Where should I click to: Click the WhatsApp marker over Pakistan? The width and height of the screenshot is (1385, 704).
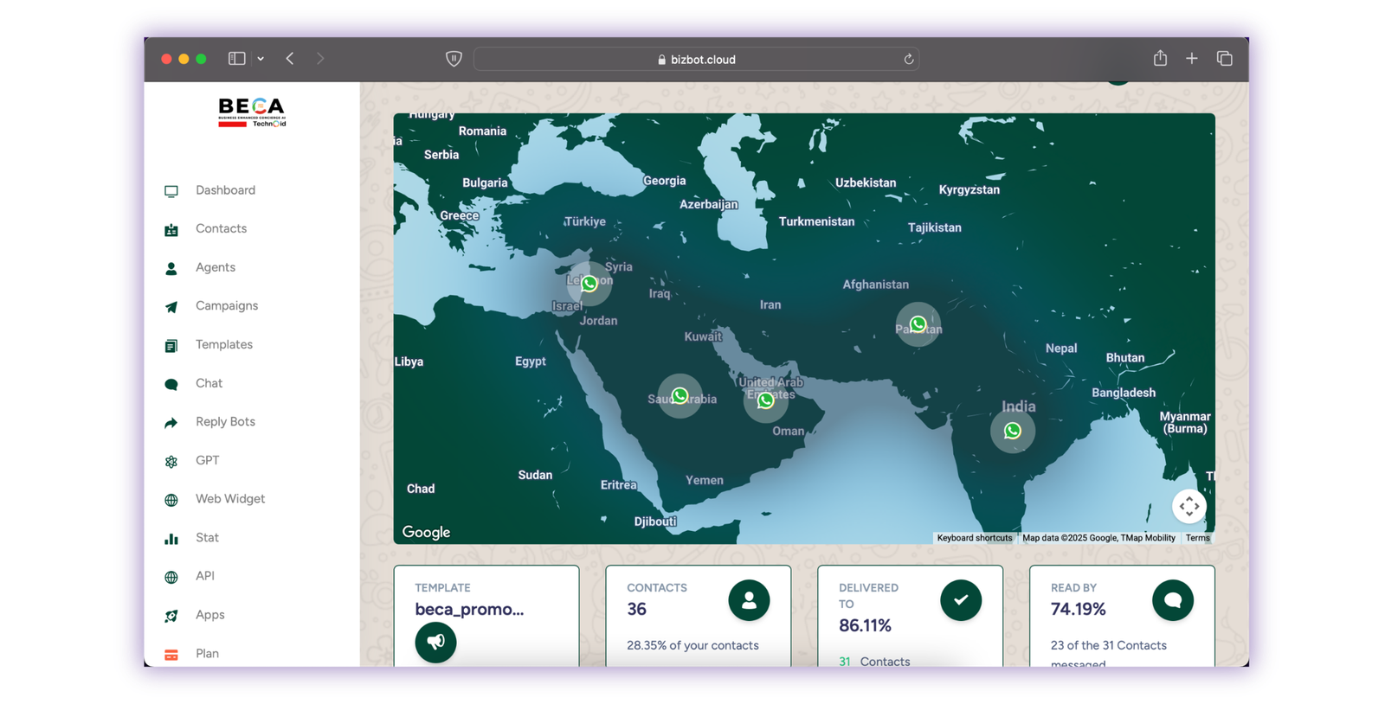tap(918, 324)
